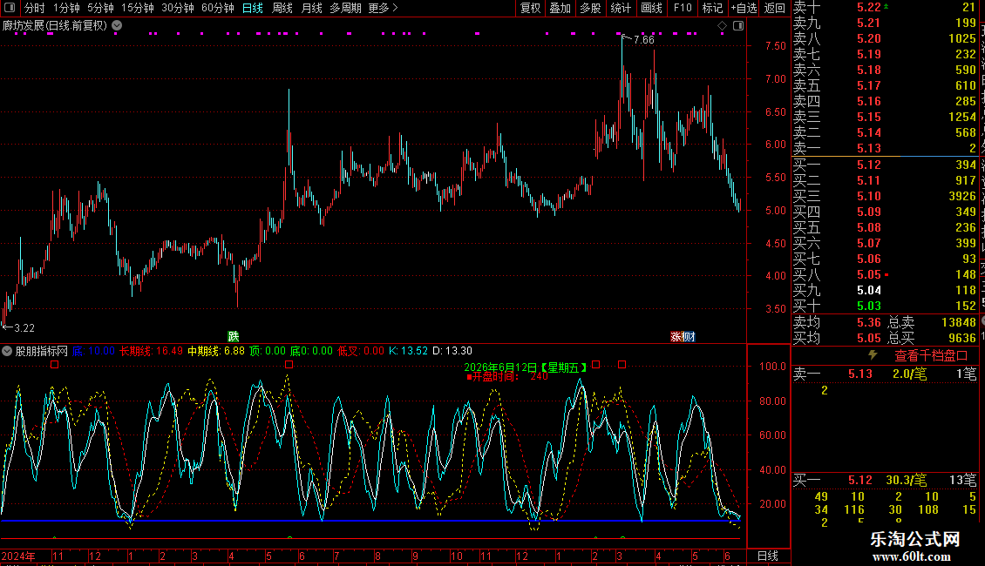The image size is (985, 566).
Task: Switch to 分时 intraday view
Action: [35, 8]
